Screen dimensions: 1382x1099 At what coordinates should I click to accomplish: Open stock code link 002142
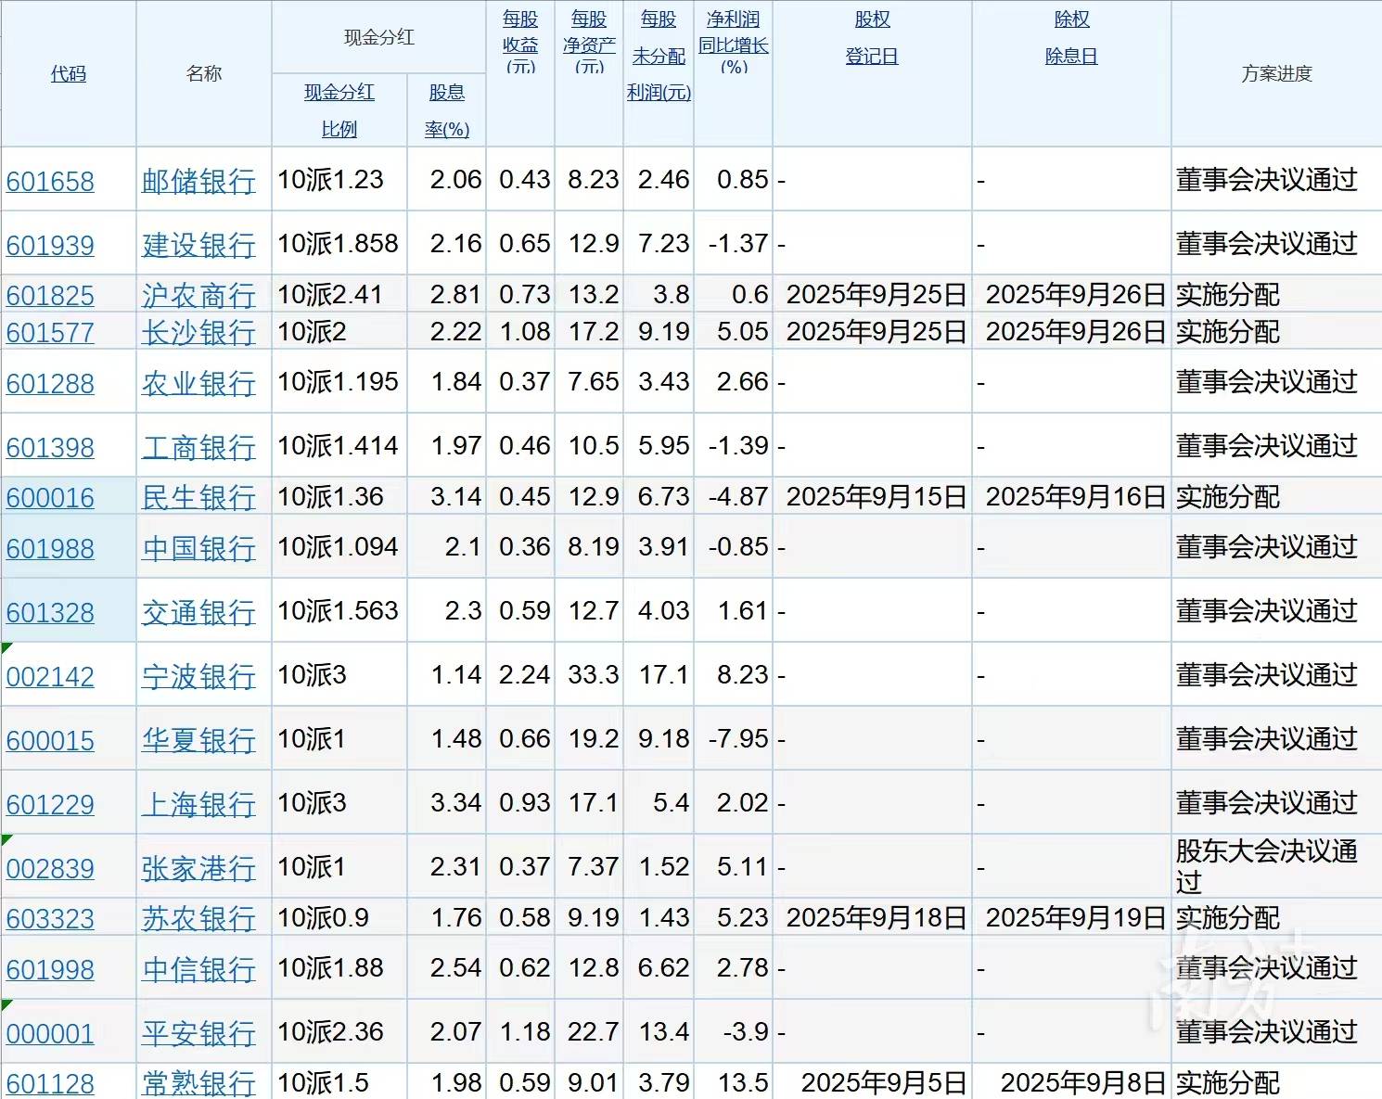pyautogui.click(x=50, y=676)
